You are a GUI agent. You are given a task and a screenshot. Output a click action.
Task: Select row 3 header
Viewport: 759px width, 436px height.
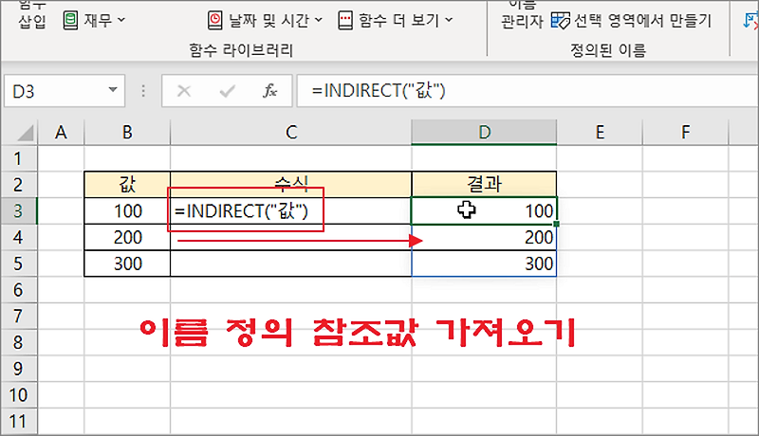pyautogui.click(x=18, y=210)
